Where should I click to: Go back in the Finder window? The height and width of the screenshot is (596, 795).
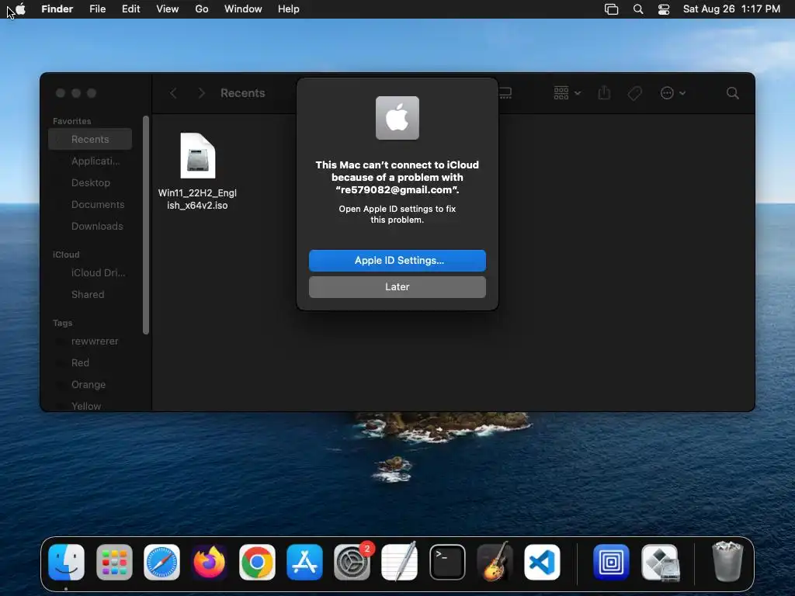pyautogui.click(x=173, y=93)
